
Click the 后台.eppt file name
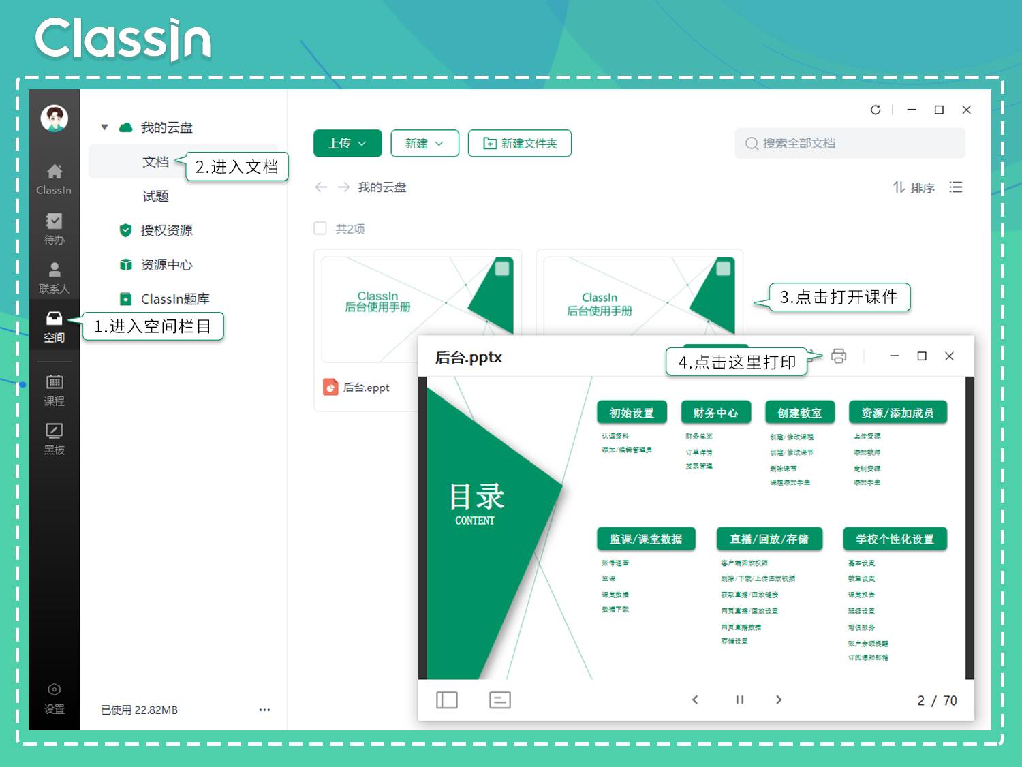366,388
